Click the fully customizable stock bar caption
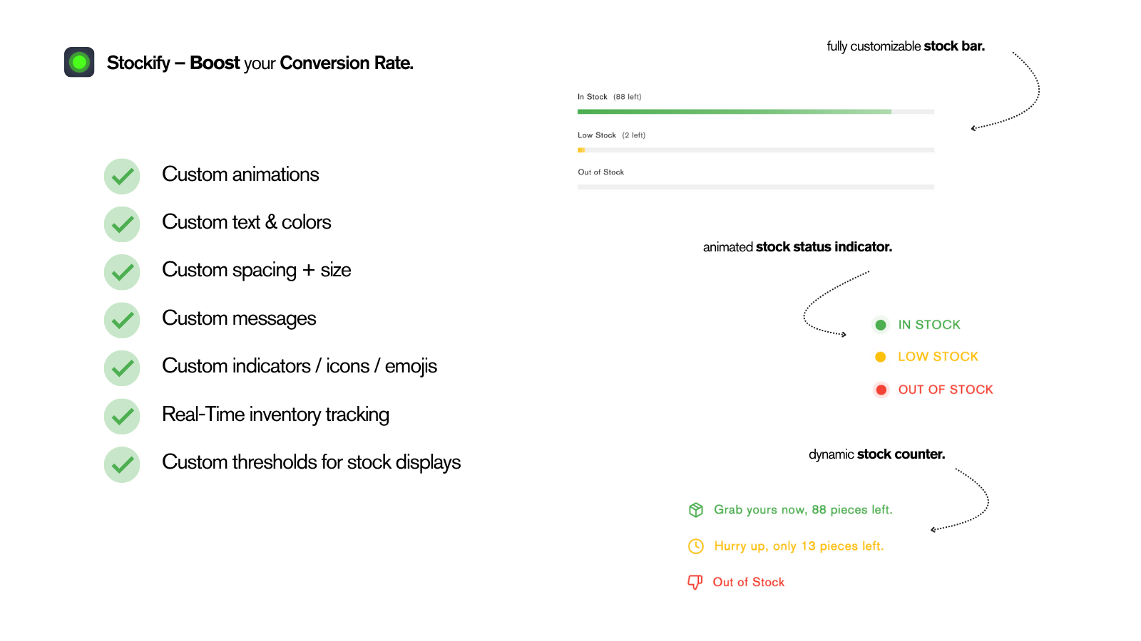This screenshot has height=641, width=1141. click(906, 46)
